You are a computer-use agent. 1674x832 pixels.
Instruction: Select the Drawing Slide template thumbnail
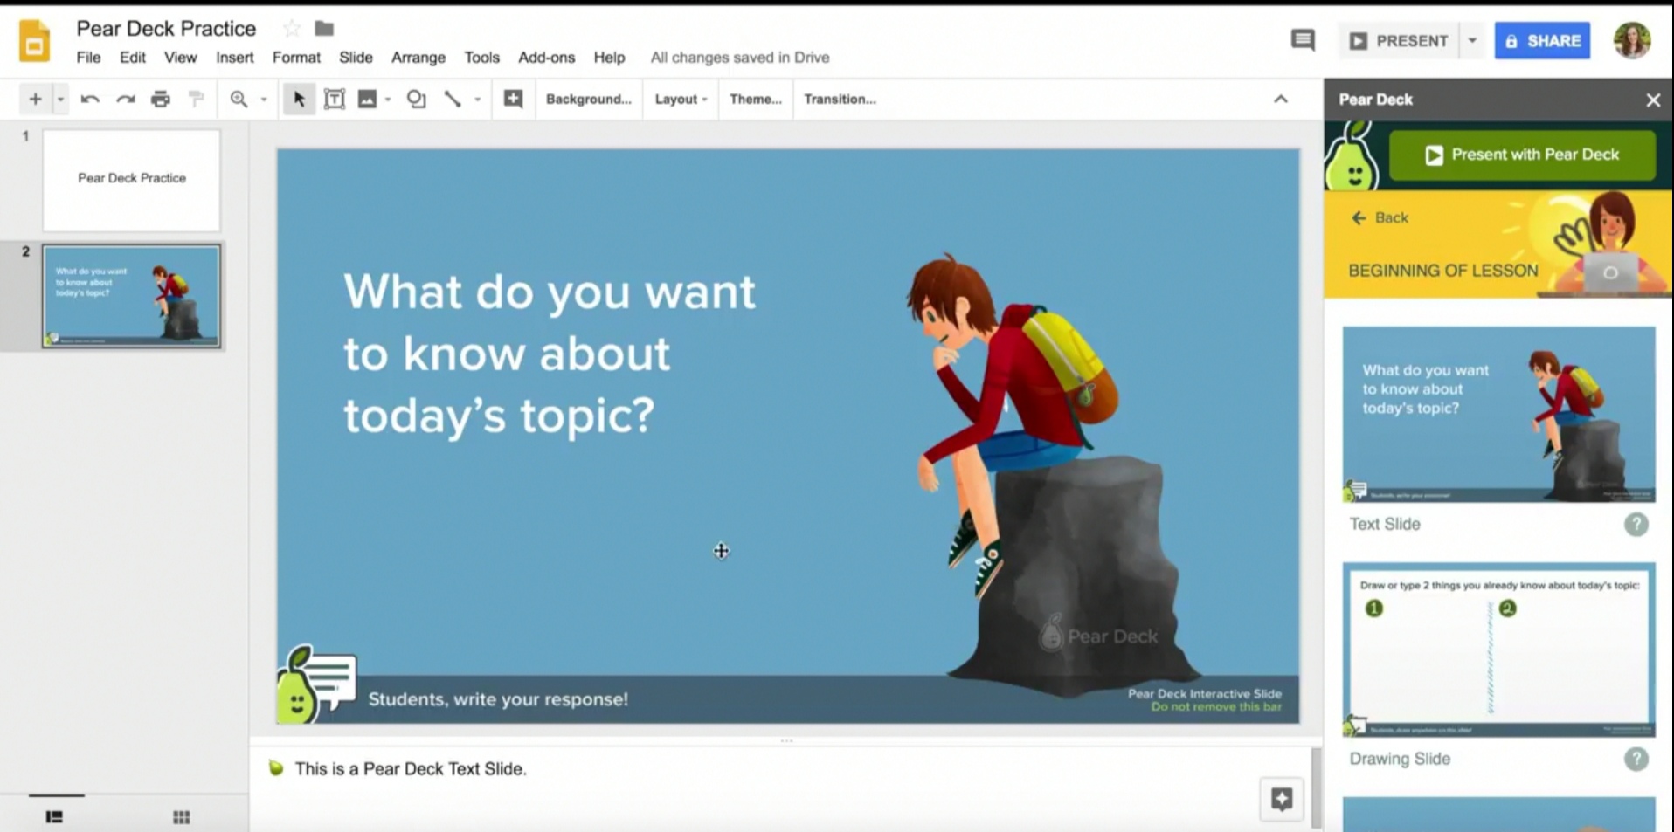[1498, 650]
